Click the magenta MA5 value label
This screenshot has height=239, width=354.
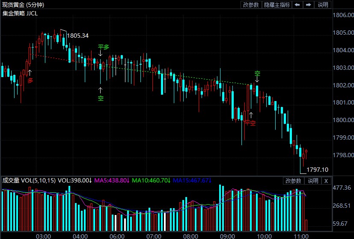[111, 180]
